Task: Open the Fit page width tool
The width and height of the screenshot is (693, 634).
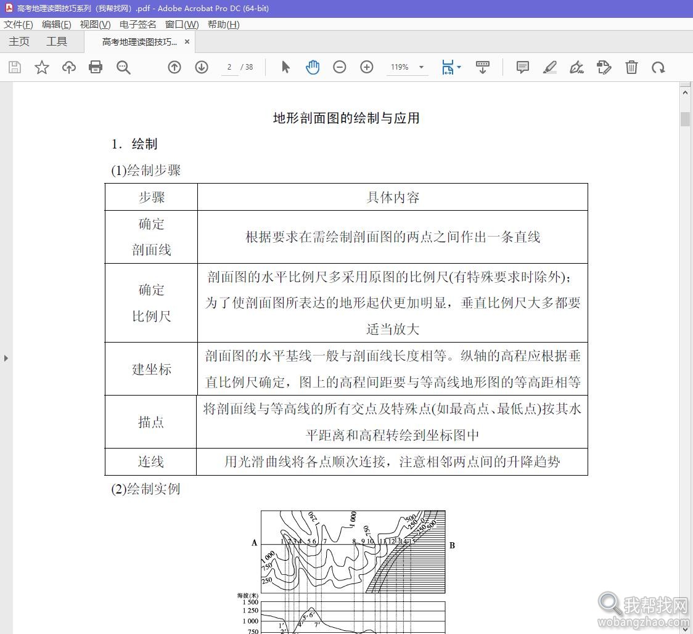Action: 448,67
